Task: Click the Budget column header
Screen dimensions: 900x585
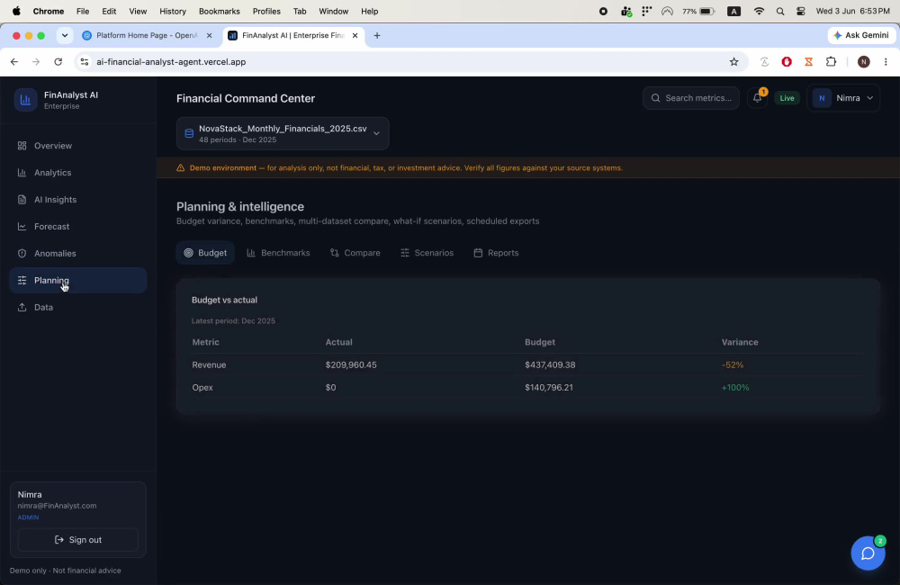Action: [x=539, y=342]
